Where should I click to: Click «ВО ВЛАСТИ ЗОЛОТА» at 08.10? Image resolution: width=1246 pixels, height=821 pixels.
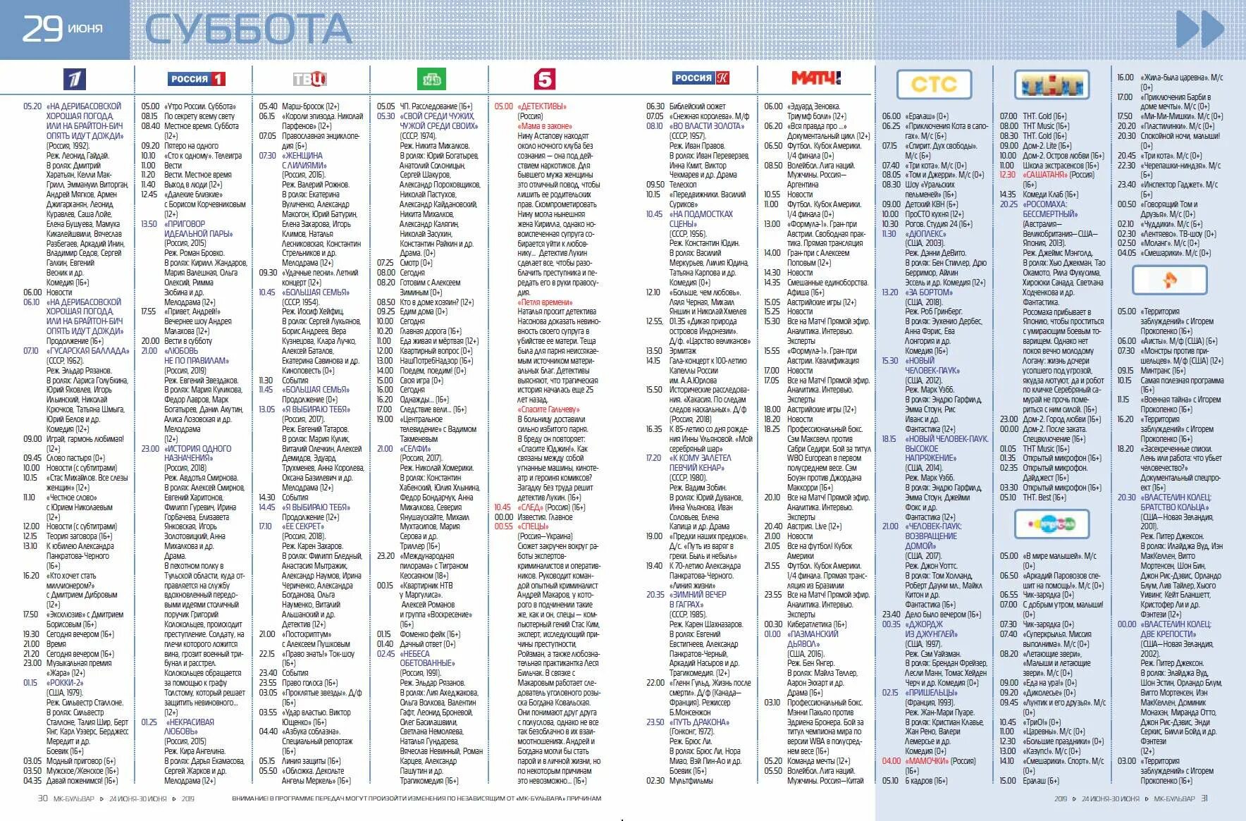point(707,126)
